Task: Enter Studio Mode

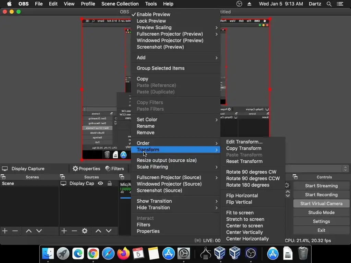Action: [x=321, y=212]
